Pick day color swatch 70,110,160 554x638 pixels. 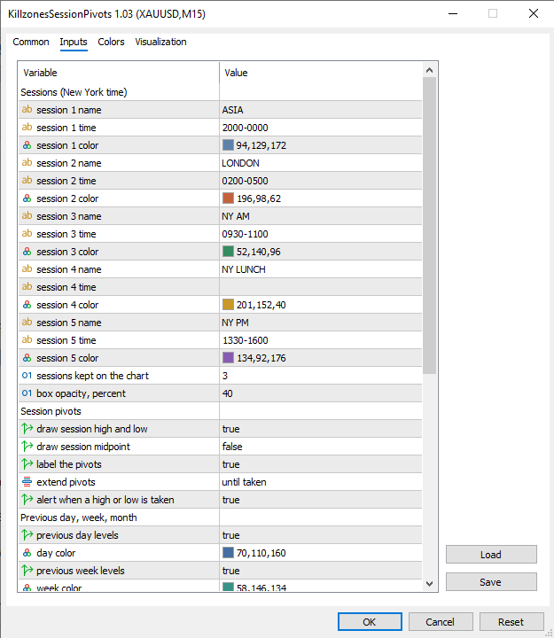tap(228, 553)
